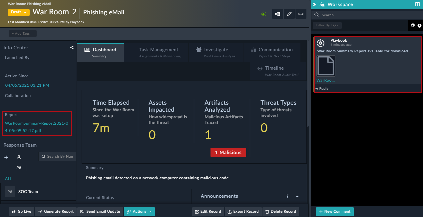Open the WarRoo... file attachment thumbnail
Screen dimensions: 423x217
[326, 66]
